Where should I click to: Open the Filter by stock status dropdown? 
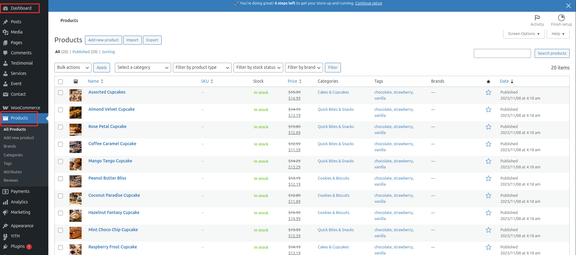[258, 68]
